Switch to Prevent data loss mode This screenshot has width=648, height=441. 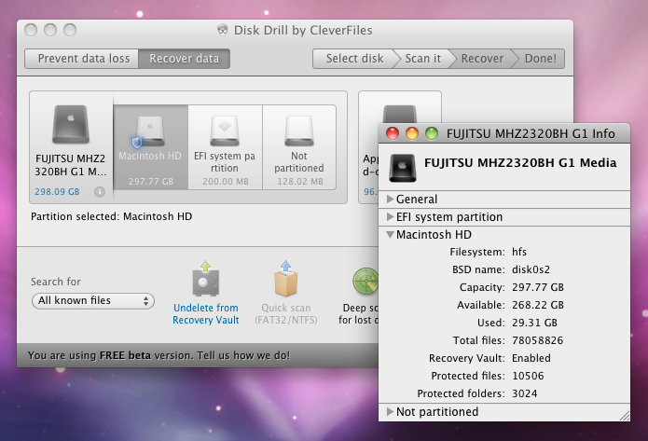tap(83, 59)
